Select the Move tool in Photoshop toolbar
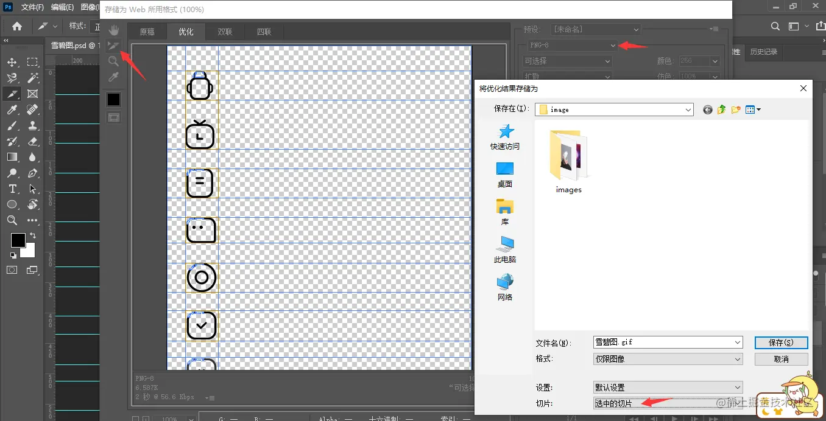This screenshot has height=421, width=826. (12, 62)
